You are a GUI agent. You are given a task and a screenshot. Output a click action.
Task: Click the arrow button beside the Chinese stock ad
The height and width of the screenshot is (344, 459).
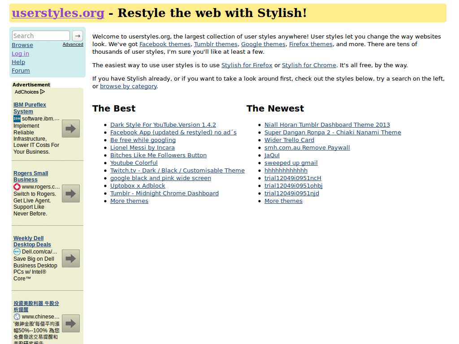pos(70,323)
